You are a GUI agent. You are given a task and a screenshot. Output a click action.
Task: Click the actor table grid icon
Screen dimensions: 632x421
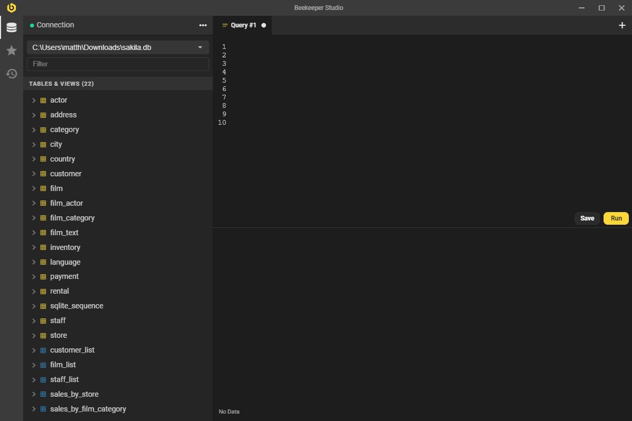click(x=43, y=101)
